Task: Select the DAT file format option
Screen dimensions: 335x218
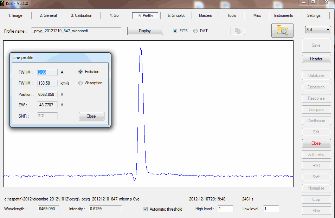Action: coord(195,31)
